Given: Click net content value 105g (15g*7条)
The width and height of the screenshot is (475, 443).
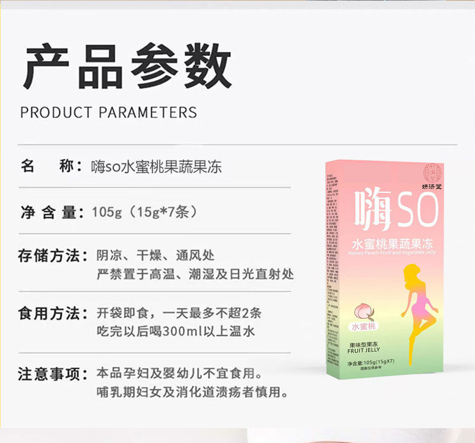Looking at the screenshot, I should [144, 212].
